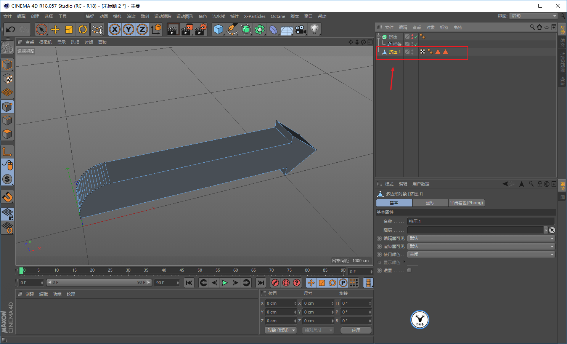Select the Live Selection tool
Image resolution: width=567 pixels, height=344 pixels.
pos(42,29)
